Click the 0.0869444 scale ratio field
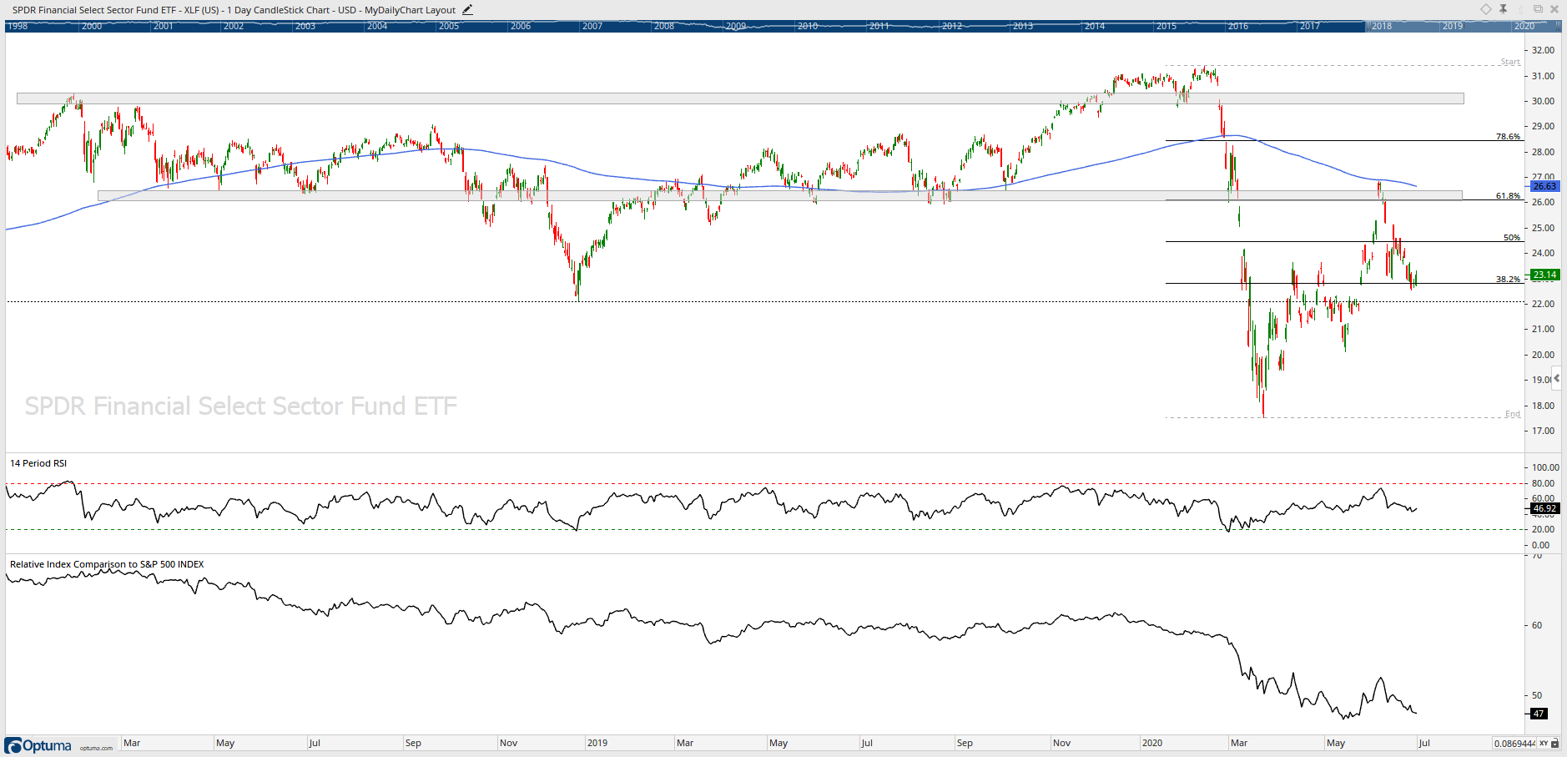 coord(1514,743)
